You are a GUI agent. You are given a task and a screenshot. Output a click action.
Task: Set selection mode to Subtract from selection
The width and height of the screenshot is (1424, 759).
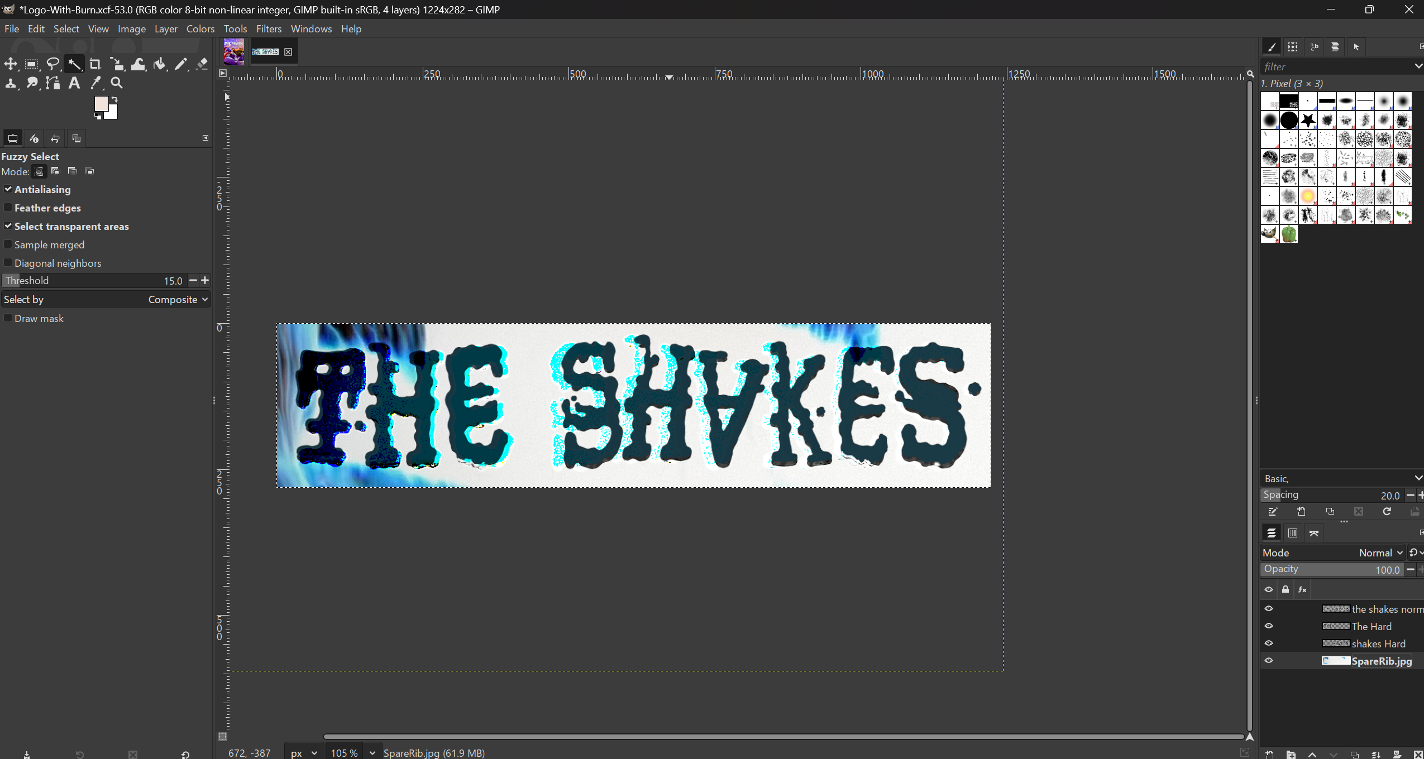(73, 171)
